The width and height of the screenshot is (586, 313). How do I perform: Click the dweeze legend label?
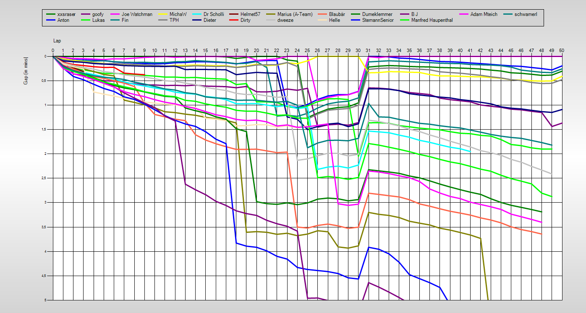tap(286, 20)
